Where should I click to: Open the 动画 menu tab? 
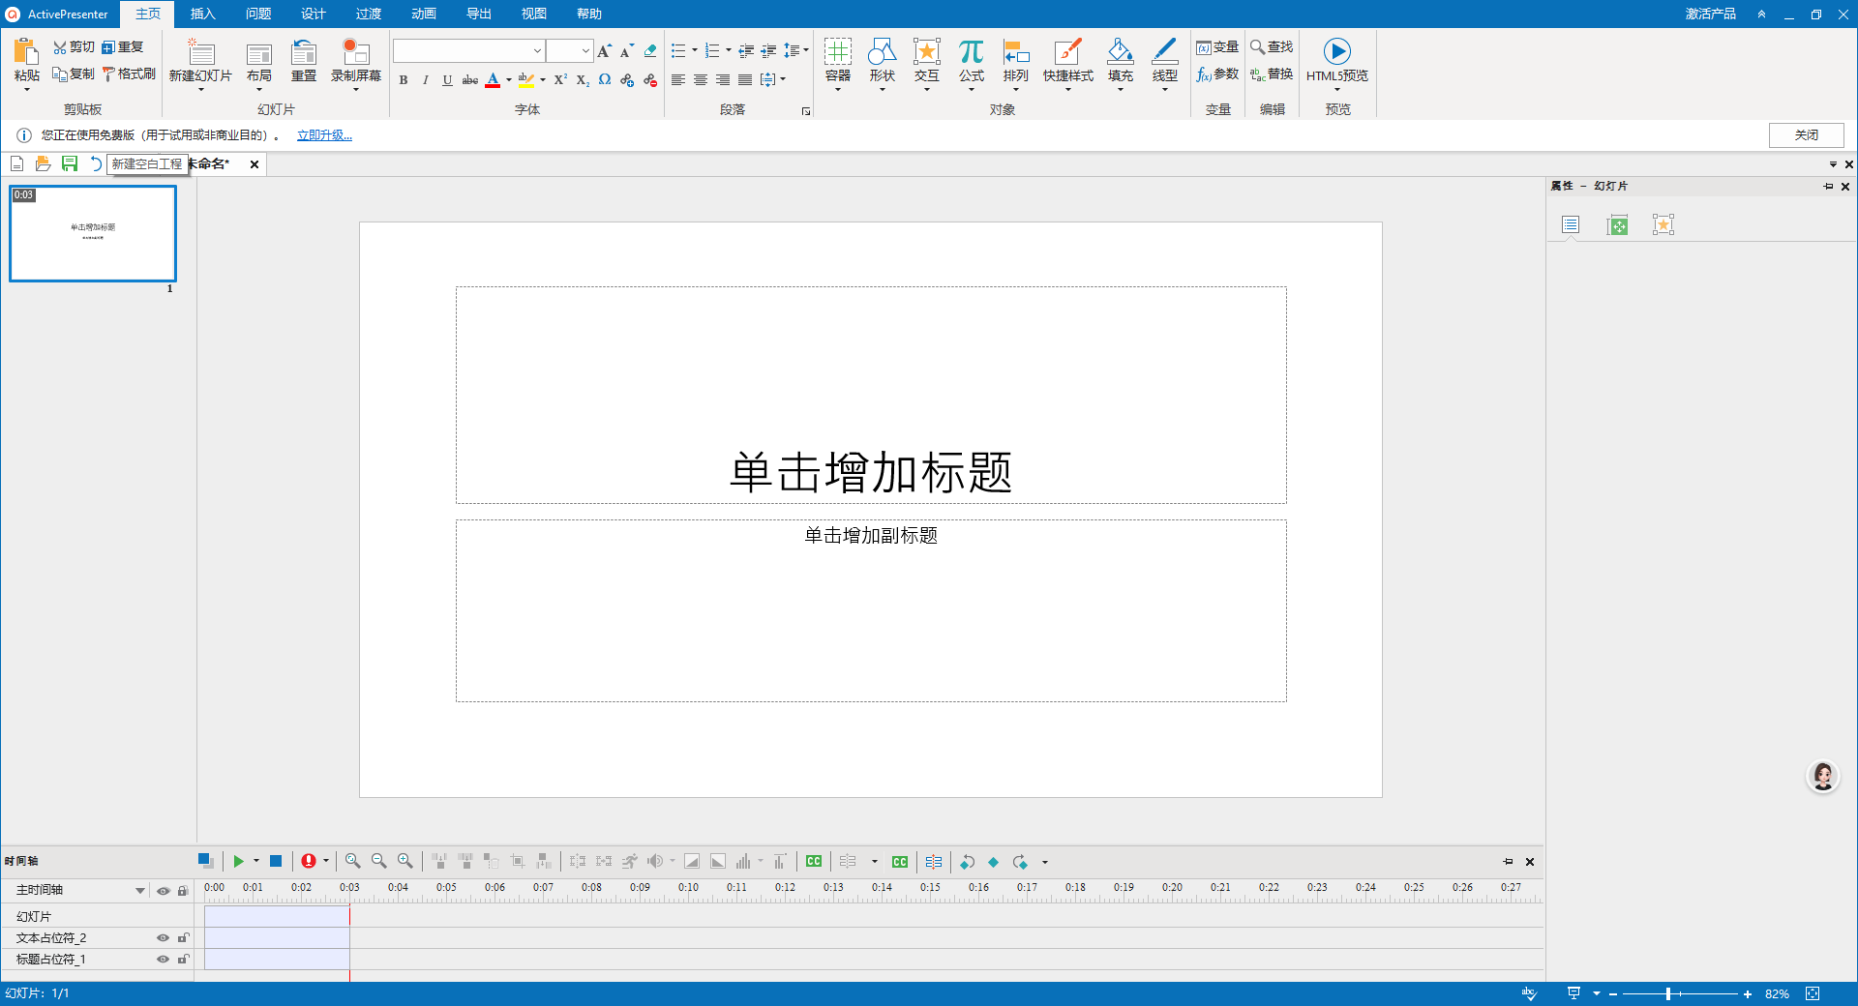point(423,14)
